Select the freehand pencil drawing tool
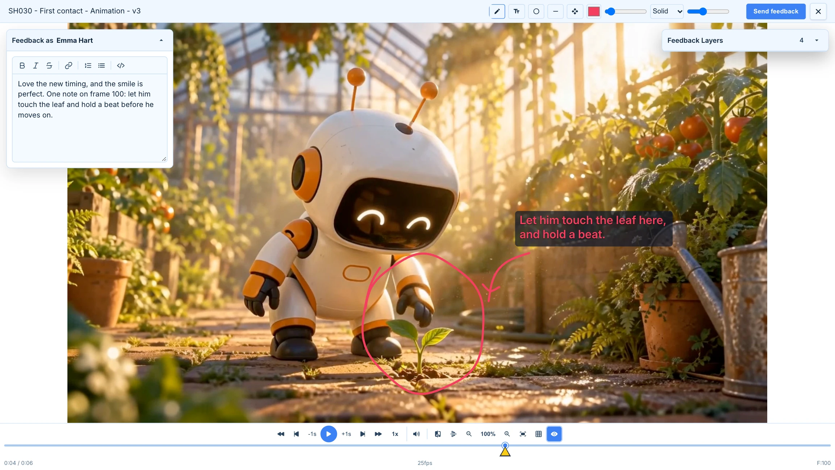Image resolution: width=835 pixels, height=470 pixels. tap(497, 11)
